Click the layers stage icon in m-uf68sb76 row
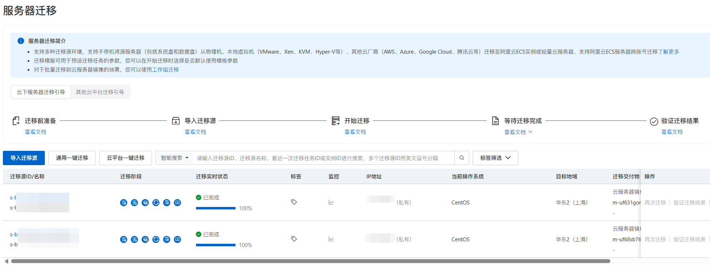This screenshot has height=267, width=710. 145,239
